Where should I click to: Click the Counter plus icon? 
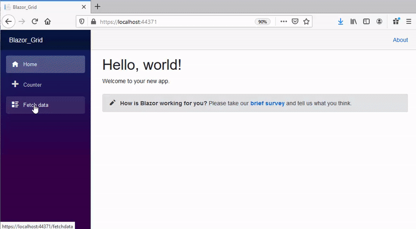point(15,84)
